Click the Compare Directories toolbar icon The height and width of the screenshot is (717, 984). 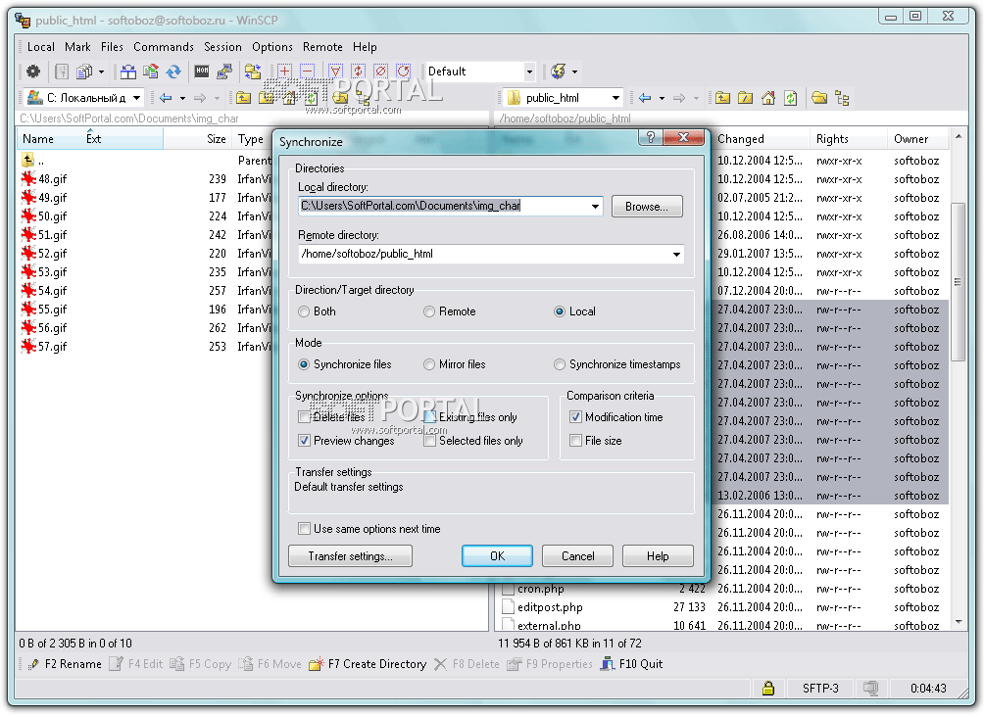(x=128, y=72)
